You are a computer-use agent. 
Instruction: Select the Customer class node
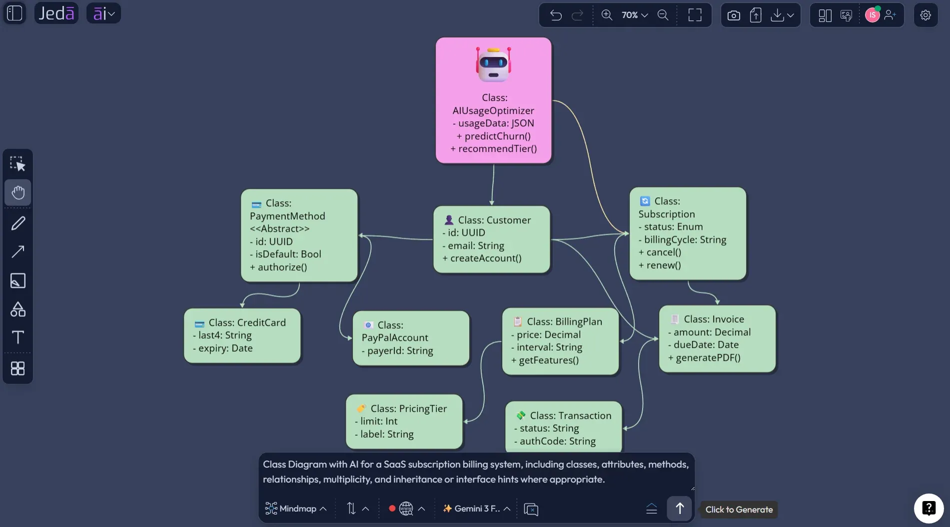pyautogui.click(x=492, y=239)
